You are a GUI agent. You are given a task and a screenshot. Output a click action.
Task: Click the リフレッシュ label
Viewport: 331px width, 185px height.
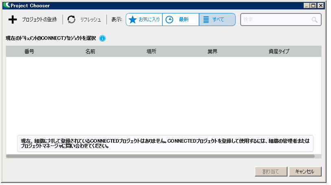90,20
